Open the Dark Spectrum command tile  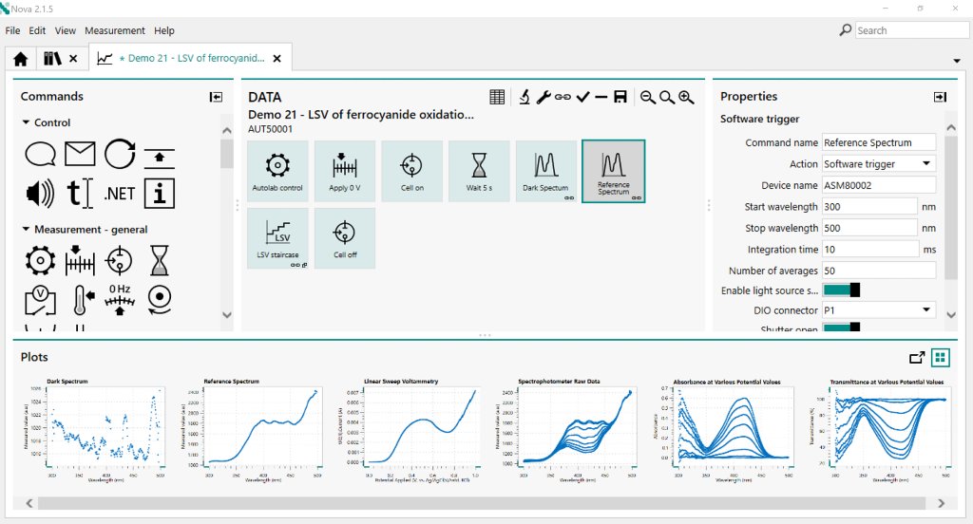[x=545, y=171]
